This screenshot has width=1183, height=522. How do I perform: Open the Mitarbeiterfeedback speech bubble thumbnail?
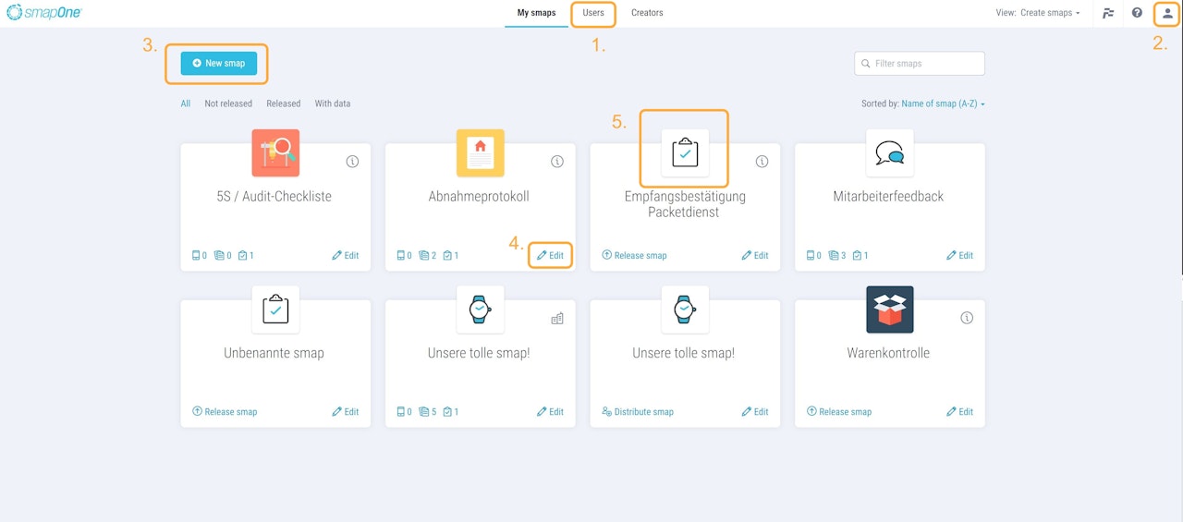coord(890,152)
